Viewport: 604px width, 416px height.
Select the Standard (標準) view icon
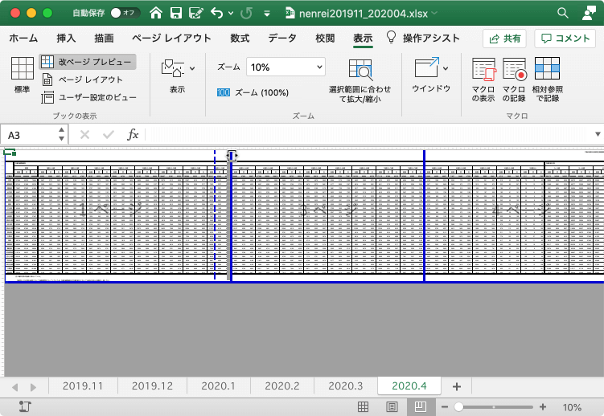click(22, 71)
